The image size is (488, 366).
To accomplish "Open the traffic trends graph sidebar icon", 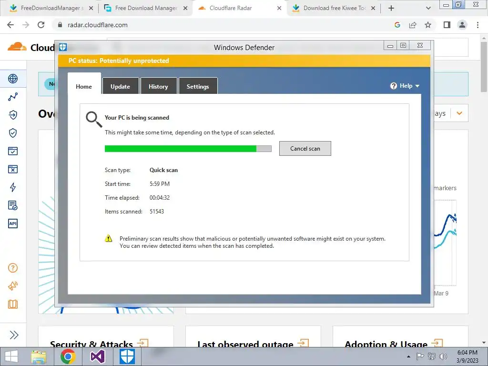I will [x=13, y=97].
